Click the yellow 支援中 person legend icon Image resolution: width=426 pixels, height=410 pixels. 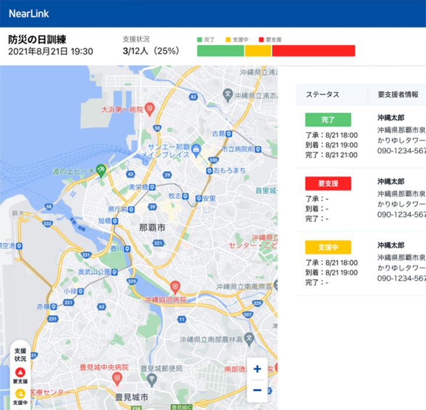point(20,394)
